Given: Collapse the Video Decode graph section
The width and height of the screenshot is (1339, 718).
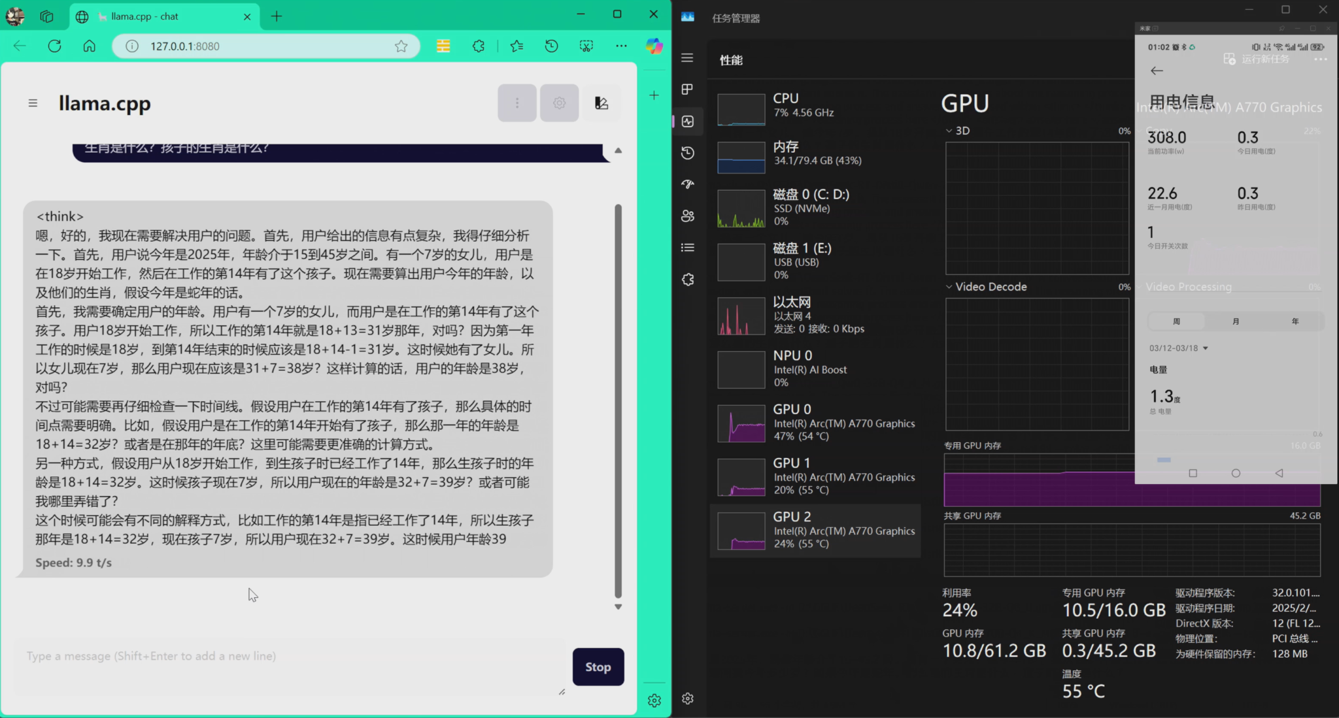Looking at the screenshot, I should [x=949, y=286].
